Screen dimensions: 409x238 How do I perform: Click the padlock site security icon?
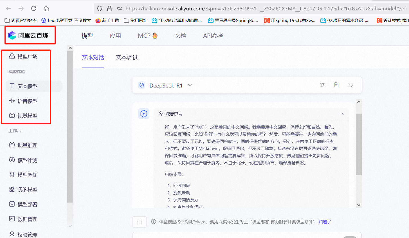(109, 8)
